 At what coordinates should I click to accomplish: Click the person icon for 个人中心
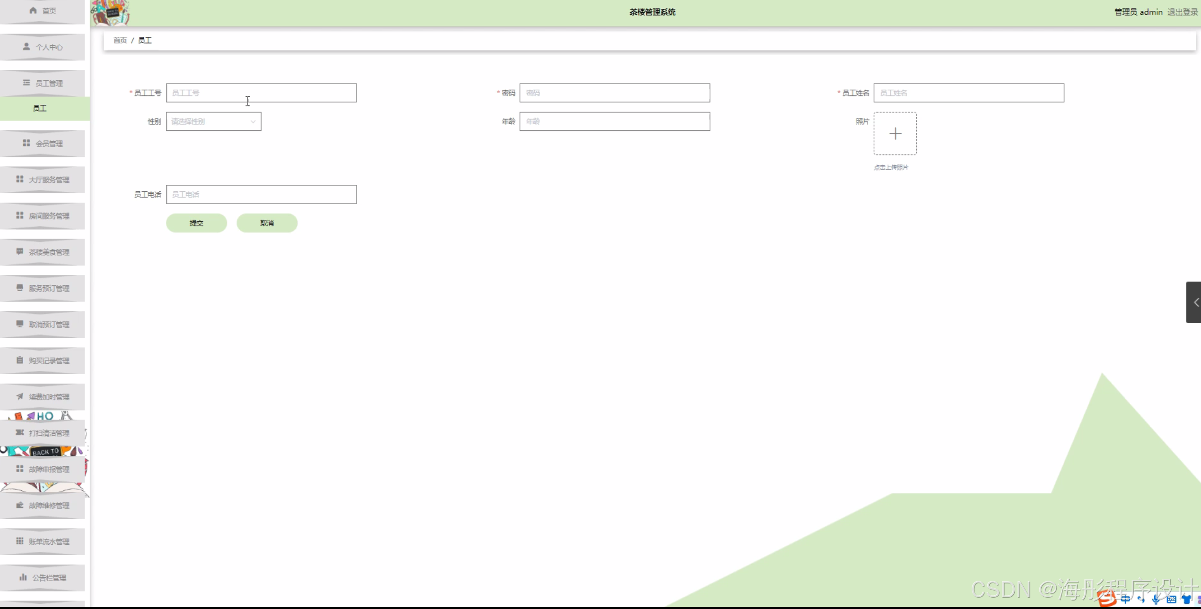coord(26,46)
